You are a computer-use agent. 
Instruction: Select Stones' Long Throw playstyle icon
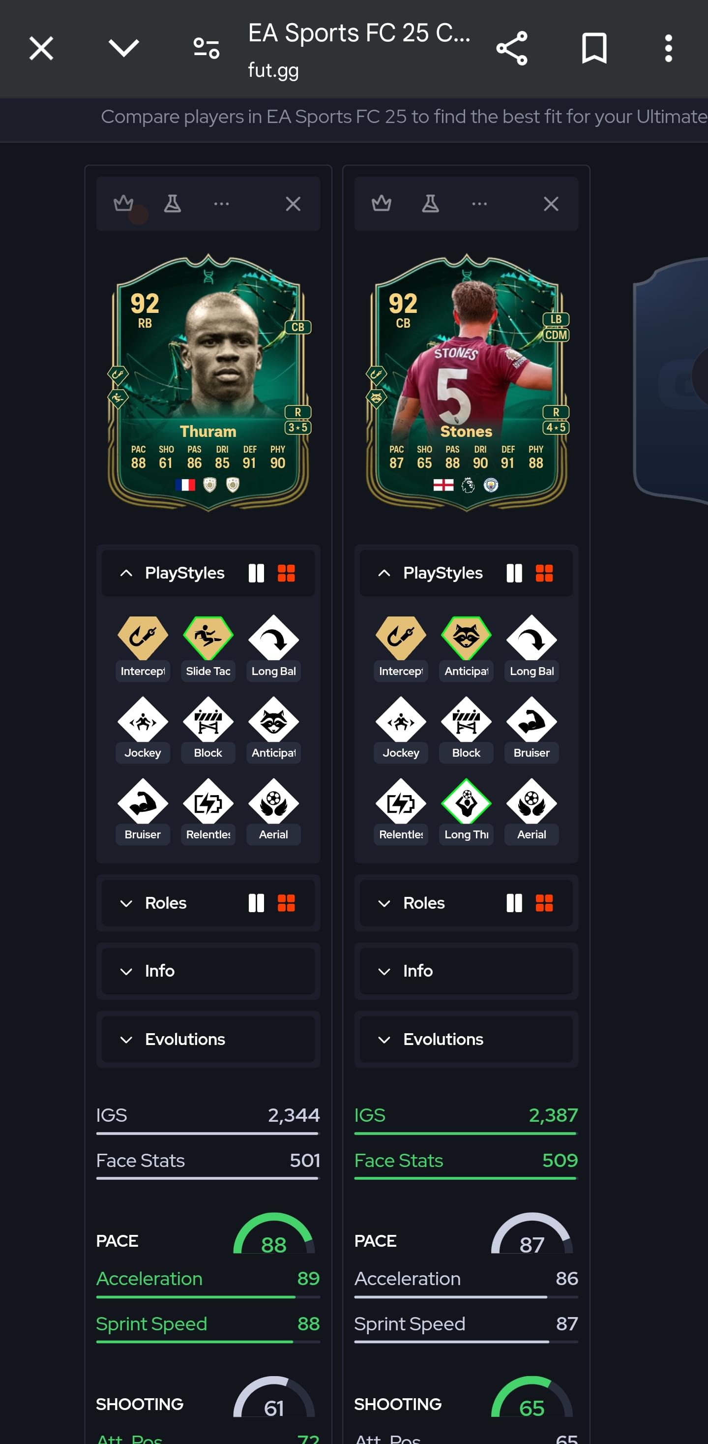466,802
